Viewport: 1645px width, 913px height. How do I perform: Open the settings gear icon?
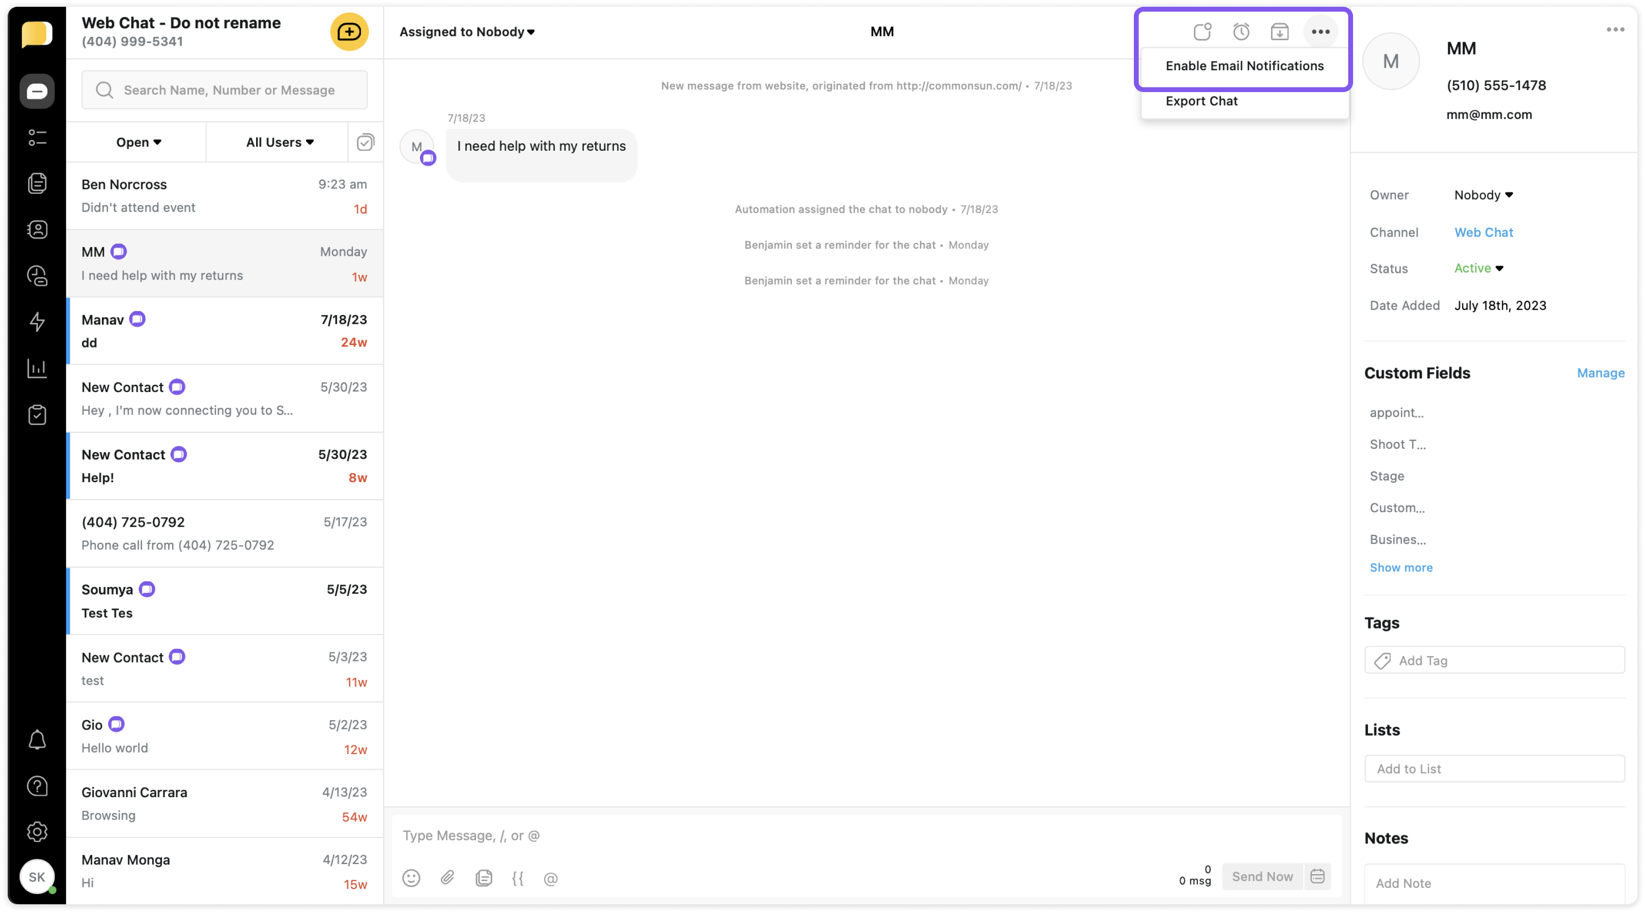pyautogui.click(x=37, y=832)
